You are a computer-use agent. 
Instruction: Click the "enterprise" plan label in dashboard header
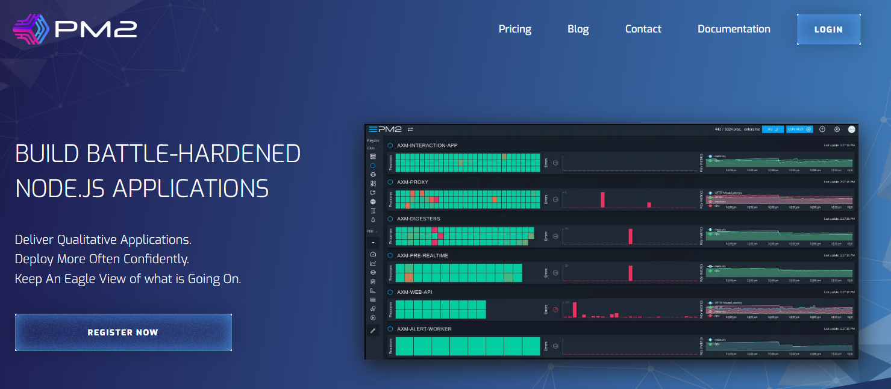coord(752,129)
